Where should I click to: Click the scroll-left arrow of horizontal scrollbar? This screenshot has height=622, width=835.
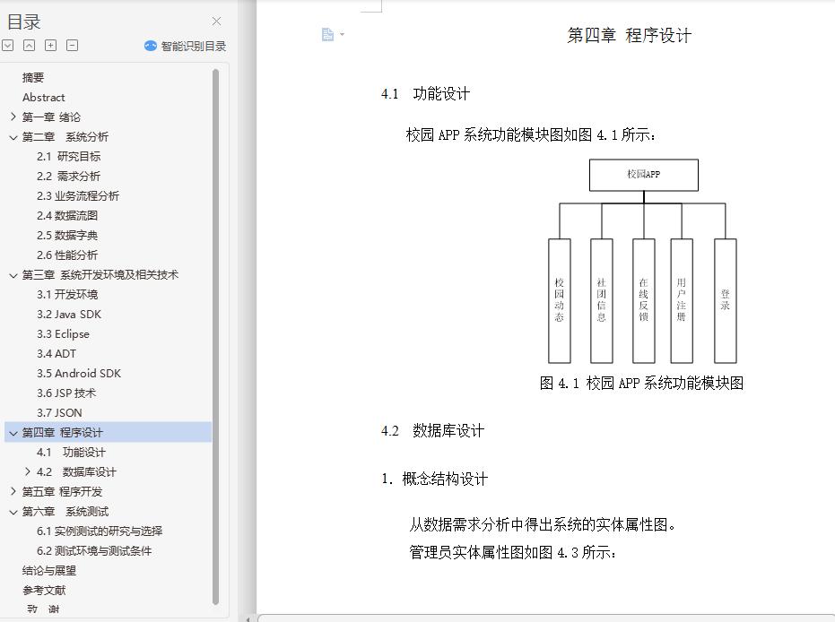coord(248,618)
